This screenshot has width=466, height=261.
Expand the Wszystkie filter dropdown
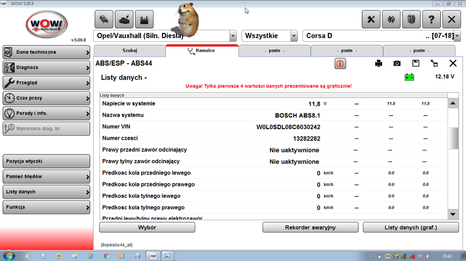click(x=294, y=36)
